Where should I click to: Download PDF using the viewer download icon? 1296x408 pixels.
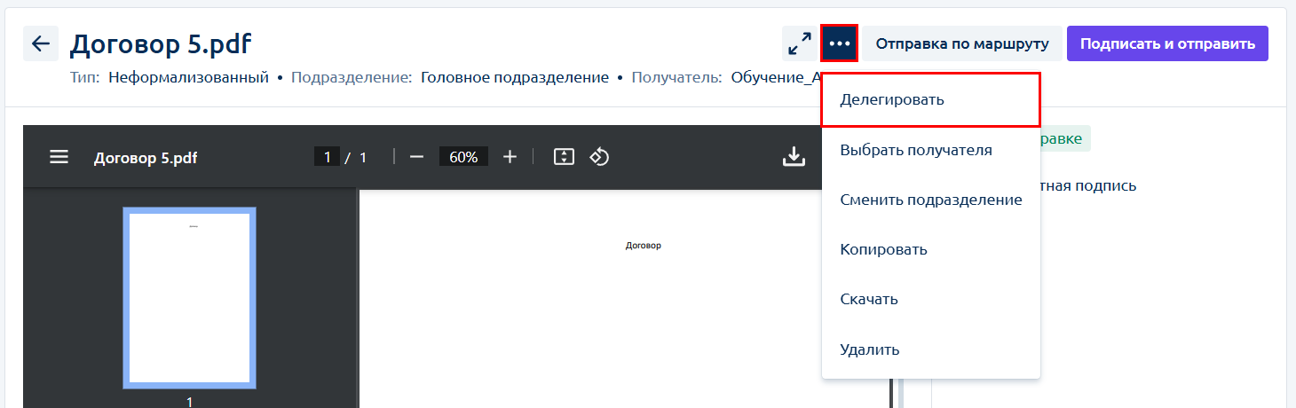[793, 157]
